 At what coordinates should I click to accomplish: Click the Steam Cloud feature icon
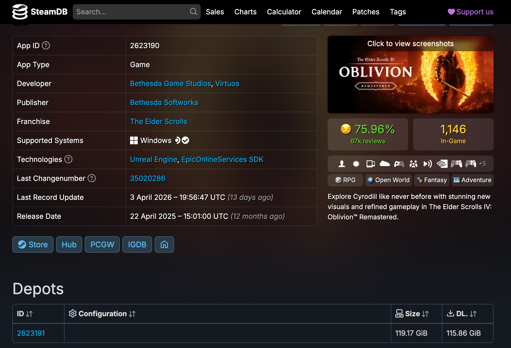(x=385, y=164)
